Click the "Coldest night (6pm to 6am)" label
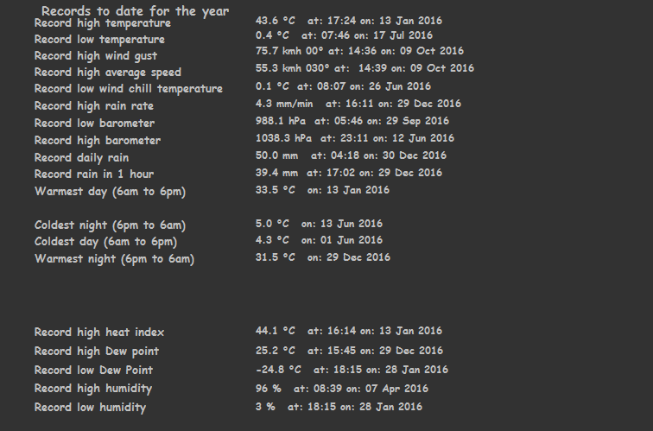653x431 pixels. (110, 225)
